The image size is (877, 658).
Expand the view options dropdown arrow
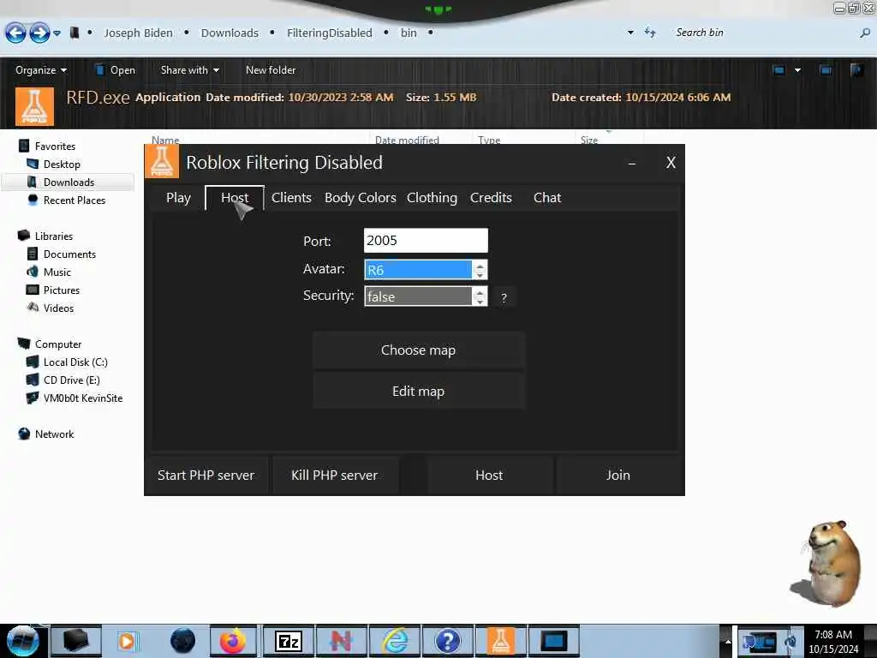tap(797, 70)
